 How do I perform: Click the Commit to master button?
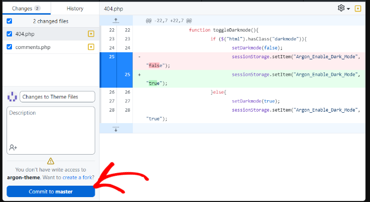pos(51,191)
